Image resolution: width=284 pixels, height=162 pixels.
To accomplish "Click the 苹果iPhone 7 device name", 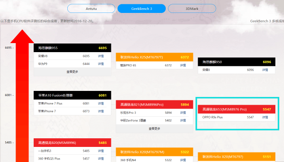I will click(x=47, y=111).
